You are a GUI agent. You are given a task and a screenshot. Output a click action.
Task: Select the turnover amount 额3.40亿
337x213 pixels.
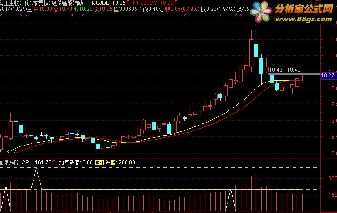153,9
